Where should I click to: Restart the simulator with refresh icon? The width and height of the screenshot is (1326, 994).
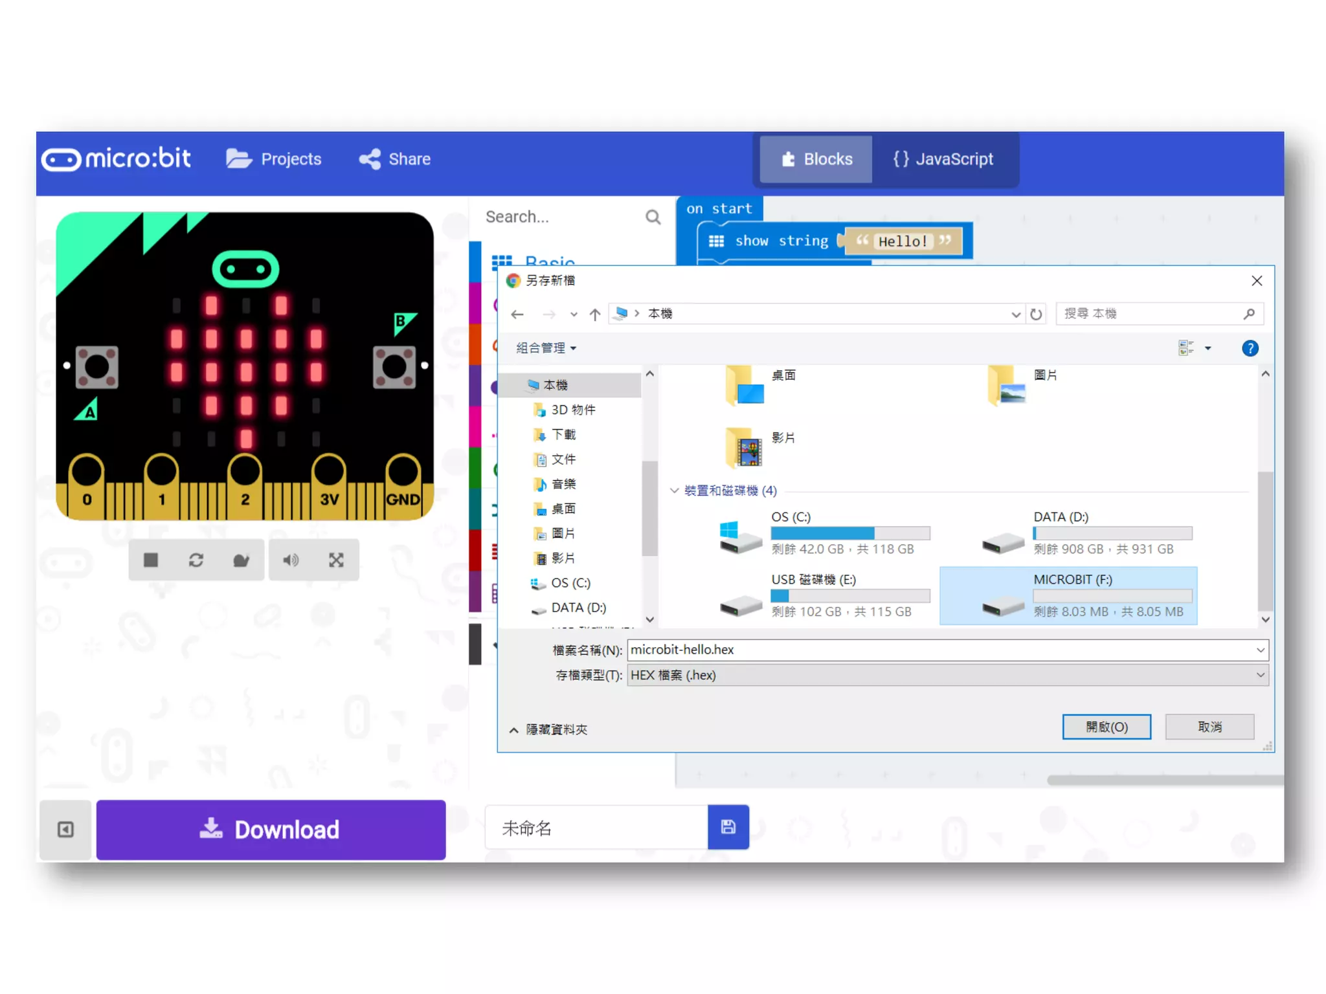tap(196, 560)
